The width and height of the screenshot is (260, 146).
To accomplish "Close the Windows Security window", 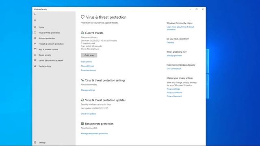I will coord(203,9).
